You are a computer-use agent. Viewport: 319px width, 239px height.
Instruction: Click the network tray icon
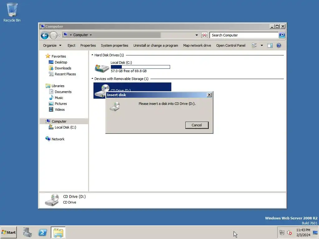pos(282,232)
